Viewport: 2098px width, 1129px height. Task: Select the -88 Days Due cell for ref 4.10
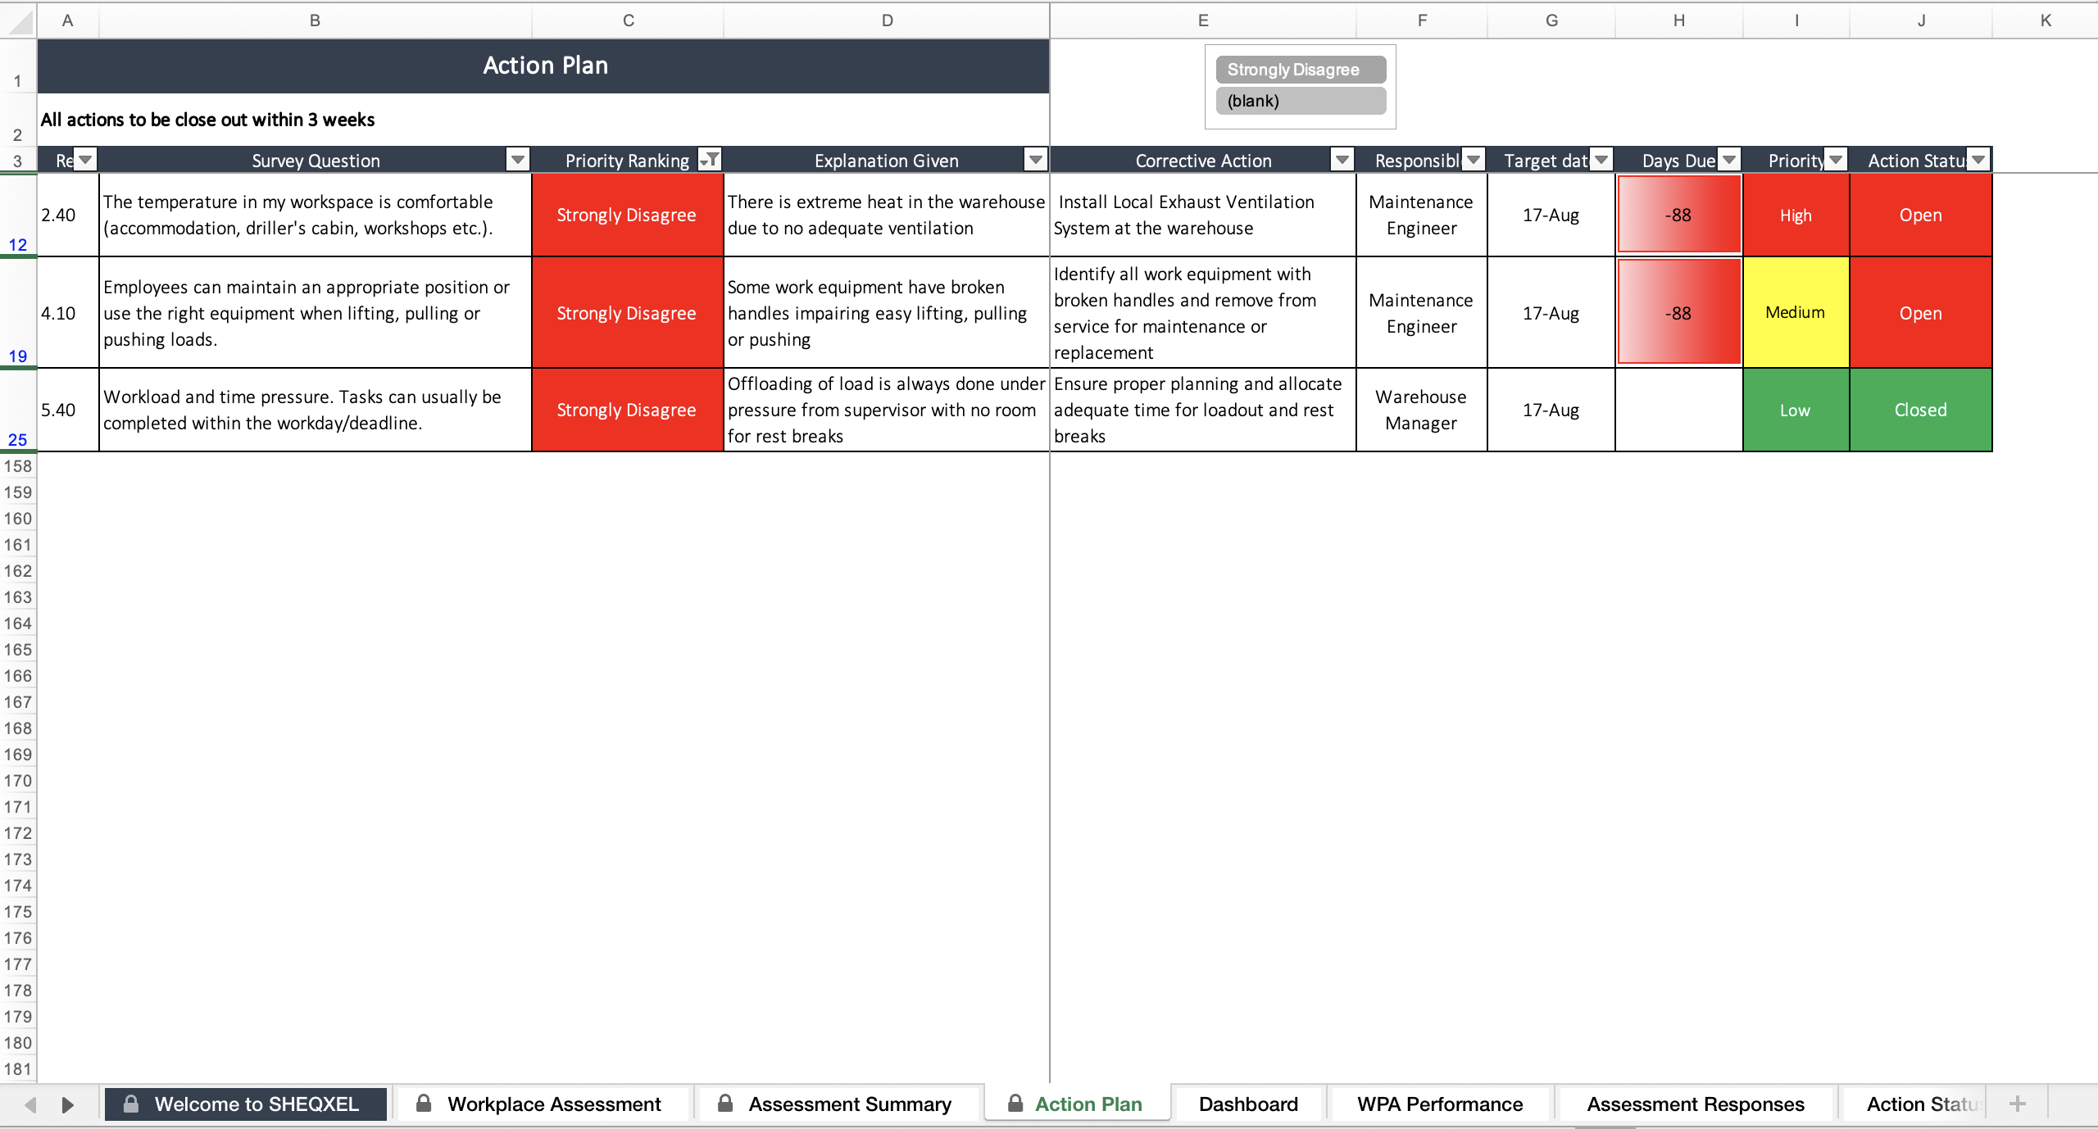pyautogui.click(x=1678, y=313)
